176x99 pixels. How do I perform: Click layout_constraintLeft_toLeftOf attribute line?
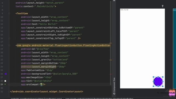(x=50, y=31)
